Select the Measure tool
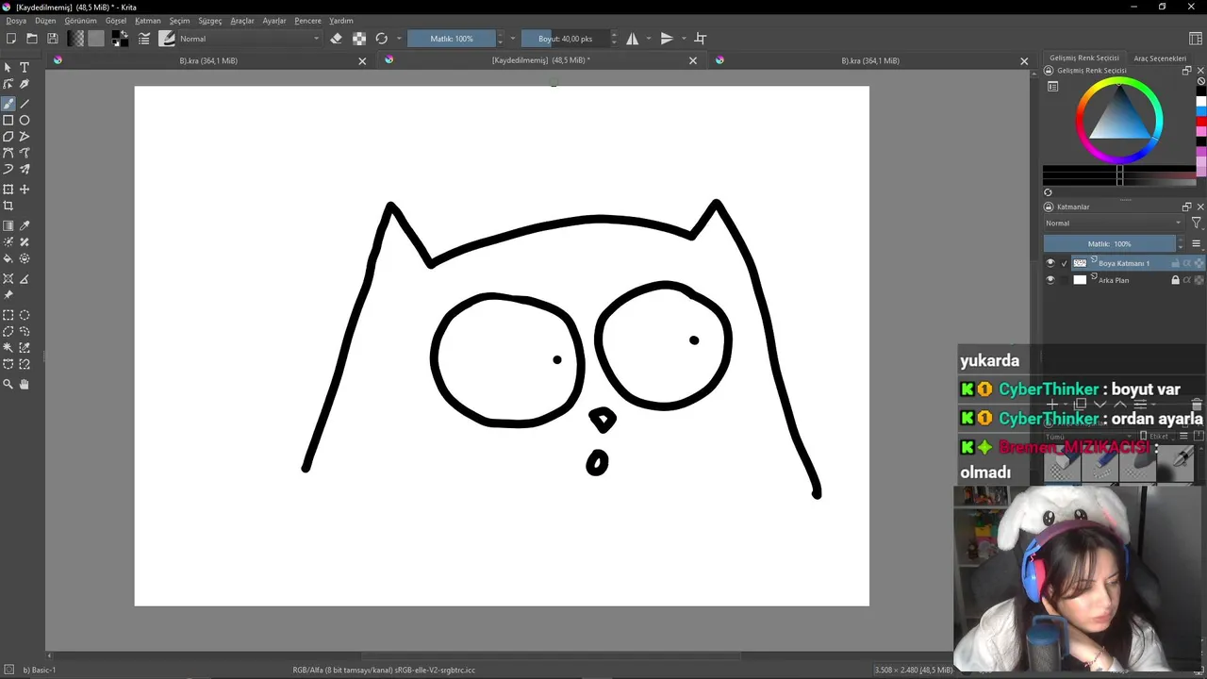 25,279
